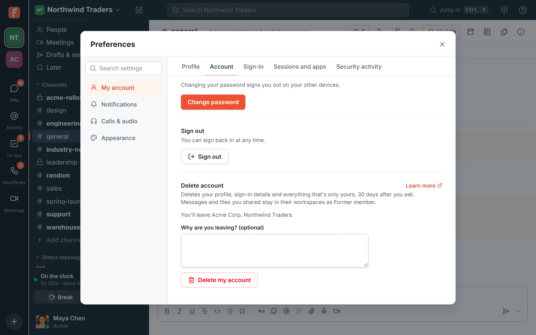Screen dimensions: 536x335
Task: Insert an emoji from composer toolbar
Action: pyautogui.click(x=274, y=311)
